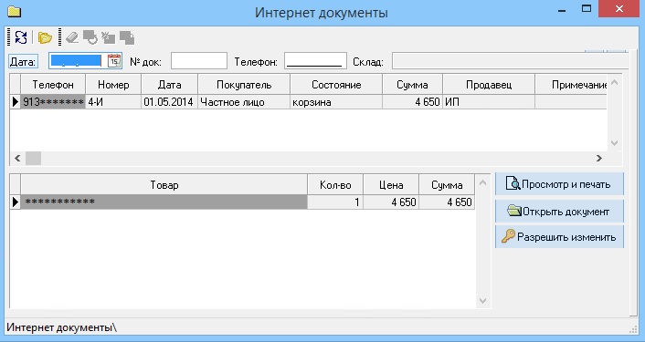
Task: Click the Продавец column header
Action: tap(489, 85)
